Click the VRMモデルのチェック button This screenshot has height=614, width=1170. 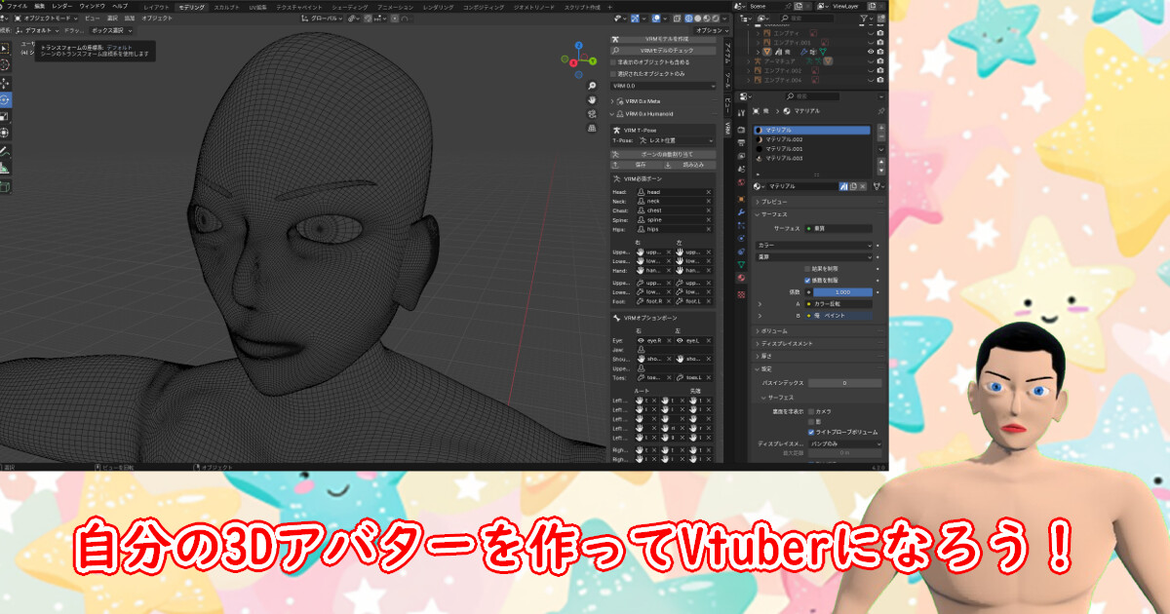tap(663, 50)
